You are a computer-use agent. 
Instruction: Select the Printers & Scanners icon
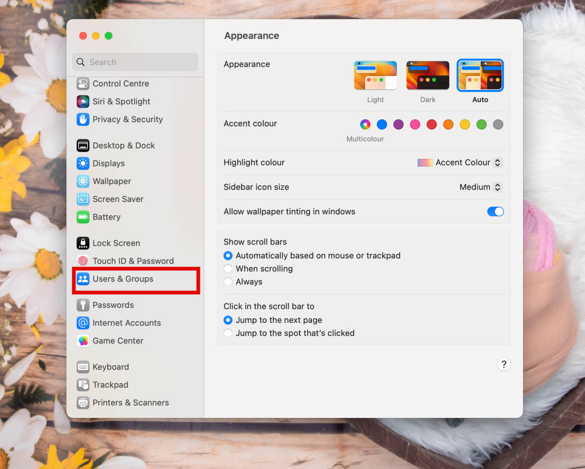pyautogui.click(x=83, y=403)
